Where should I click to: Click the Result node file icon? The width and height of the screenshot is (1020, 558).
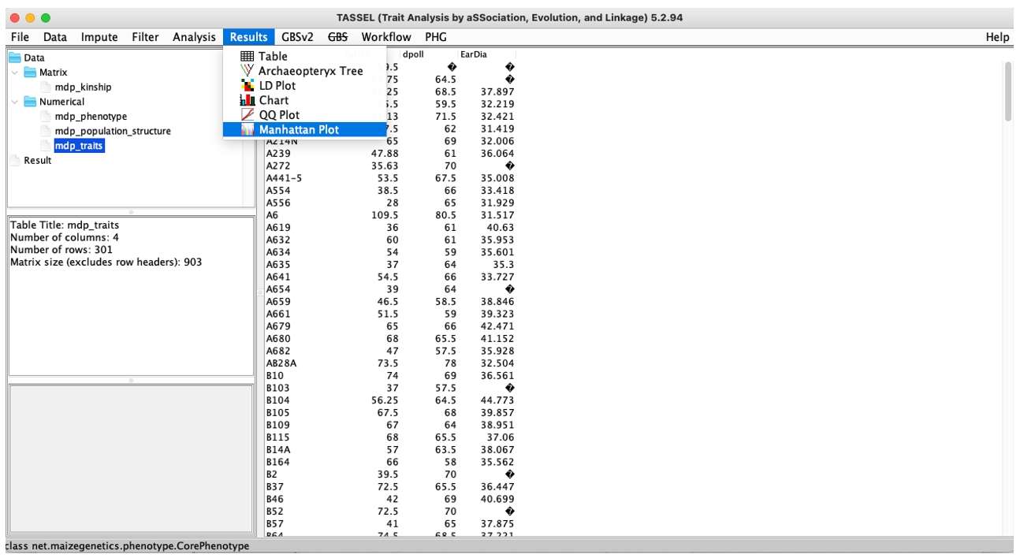[x=16, y=160]
